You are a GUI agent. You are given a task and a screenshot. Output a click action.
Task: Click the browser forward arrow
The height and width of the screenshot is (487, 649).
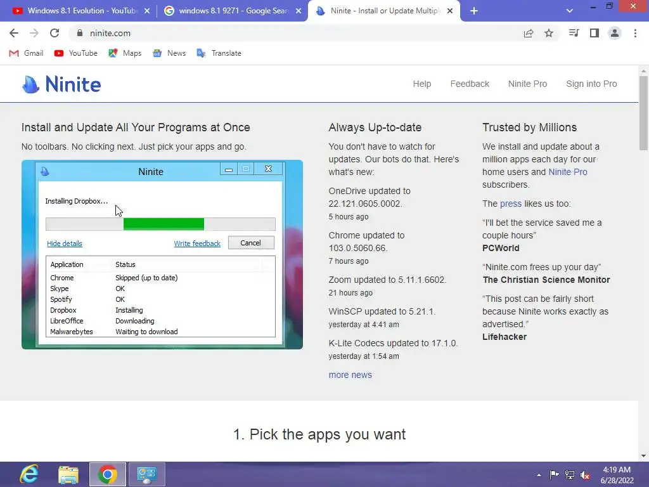pyautogui.click(x=34, y=33)
